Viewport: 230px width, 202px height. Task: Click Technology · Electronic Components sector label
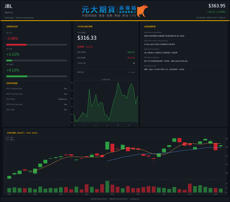(x=19, y=18)
